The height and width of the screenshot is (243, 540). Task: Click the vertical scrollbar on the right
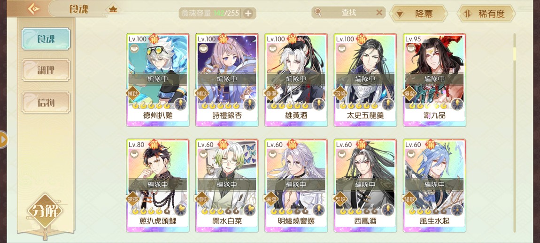click(515, 132)
